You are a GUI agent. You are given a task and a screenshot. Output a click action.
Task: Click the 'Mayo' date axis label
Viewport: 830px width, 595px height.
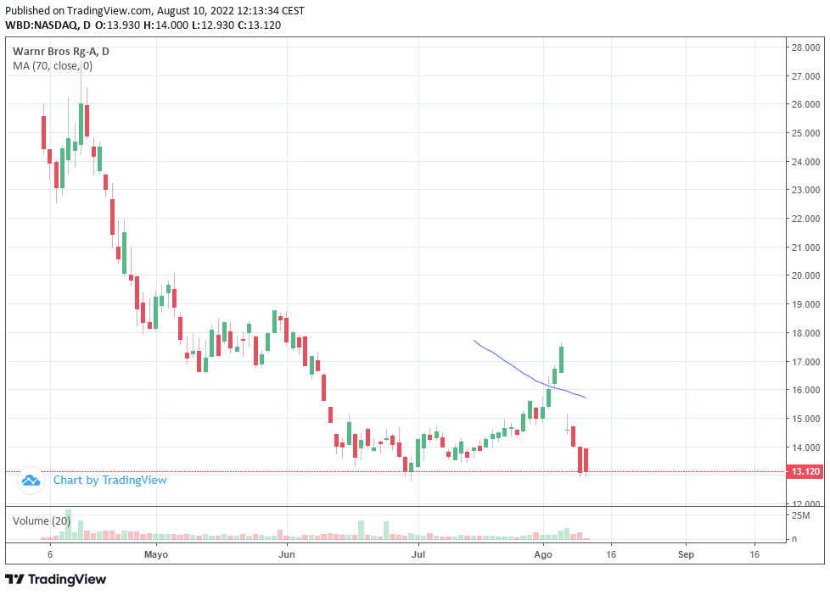tap(156, 554)
